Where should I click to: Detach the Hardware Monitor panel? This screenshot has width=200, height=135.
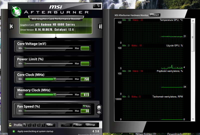(155, 15)
